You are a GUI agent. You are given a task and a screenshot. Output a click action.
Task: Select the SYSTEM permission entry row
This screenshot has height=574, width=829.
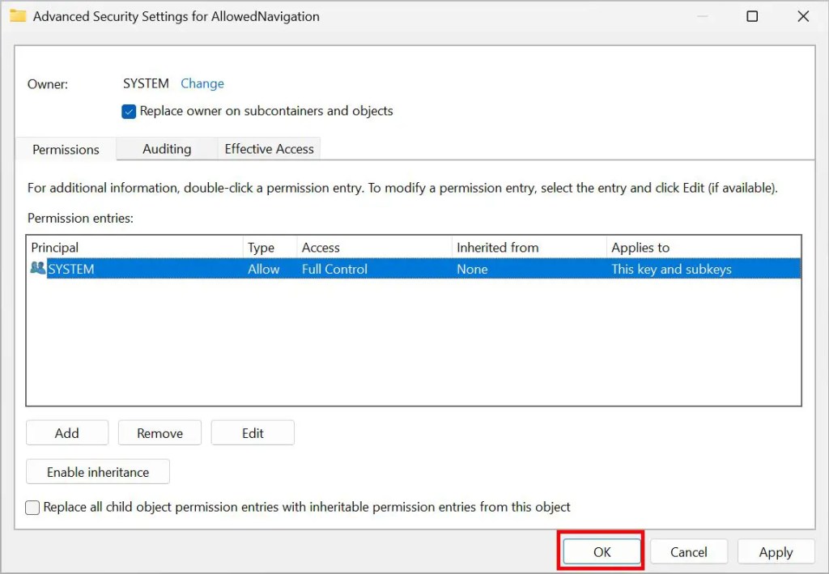414,269
